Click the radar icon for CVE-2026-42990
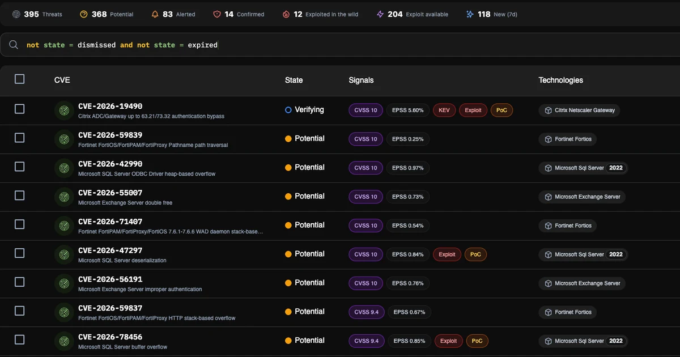 click(x=64, y=168)
